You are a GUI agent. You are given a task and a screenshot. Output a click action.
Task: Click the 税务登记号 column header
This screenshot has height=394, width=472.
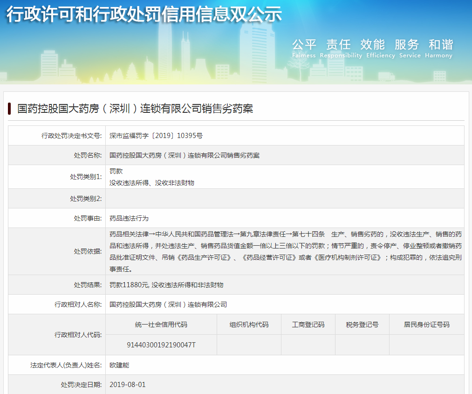pos(362,325)
